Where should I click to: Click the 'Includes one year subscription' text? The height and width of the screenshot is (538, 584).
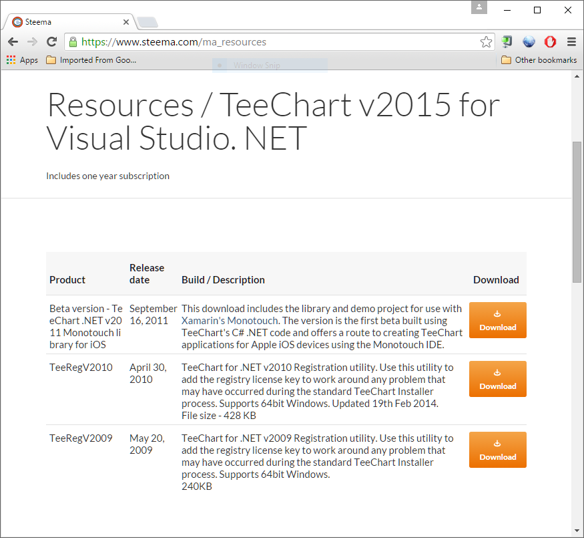tap(107, 176)
